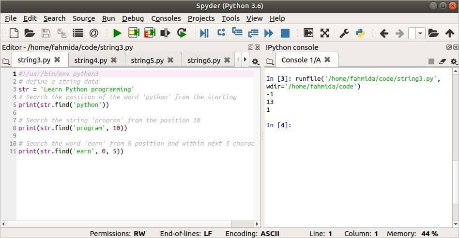Stop debugging with the blue square icon
This screenshot has width=459, height=238.
(285, 33)
